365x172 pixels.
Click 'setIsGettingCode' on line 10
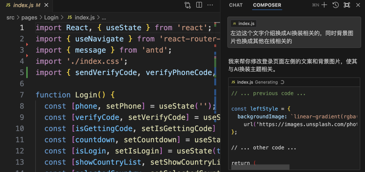pyautogui.click(x=177, y=129)
